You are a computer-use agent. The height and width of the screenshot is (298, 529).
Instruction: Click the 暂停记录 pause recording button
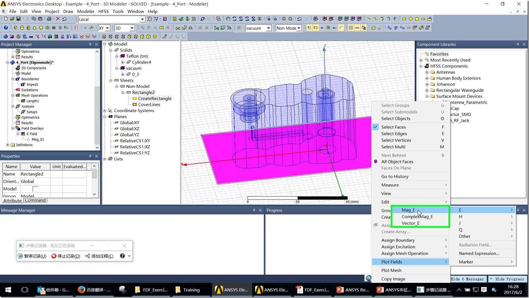[x=32, y=256]
